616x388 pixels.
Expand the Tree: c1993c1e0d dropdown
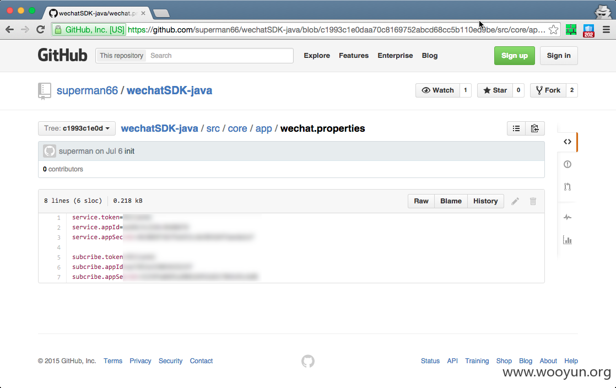(77, 128)
